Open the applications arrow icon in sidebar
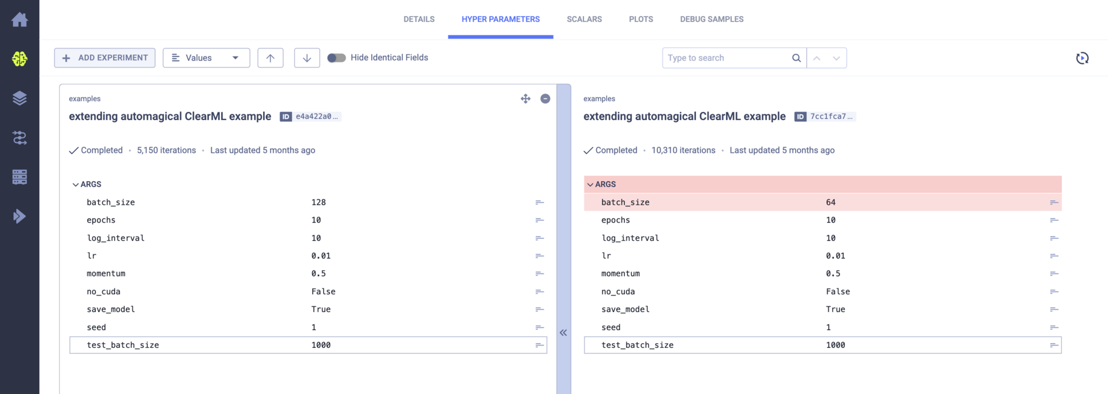 (x=20, y=216)
